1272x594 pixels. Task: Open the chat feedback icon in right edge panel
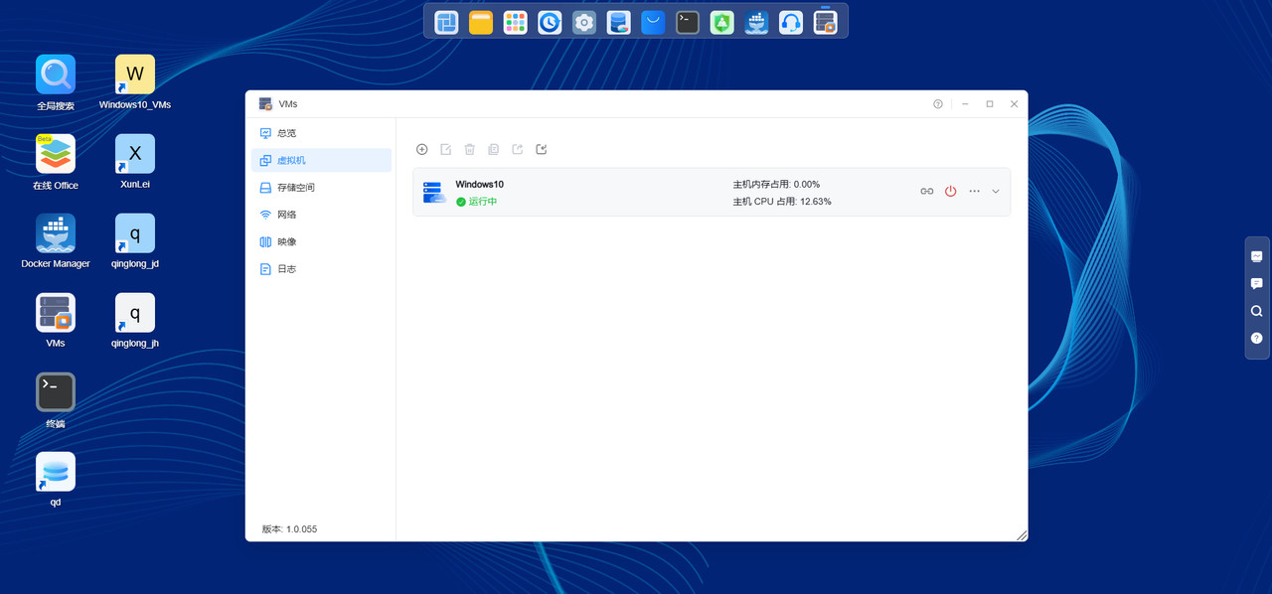[x=1257, y=283]
